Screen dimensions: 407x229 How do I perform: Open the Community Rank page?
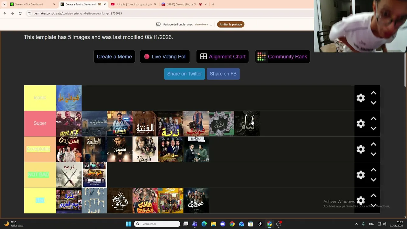pos(282,57)
